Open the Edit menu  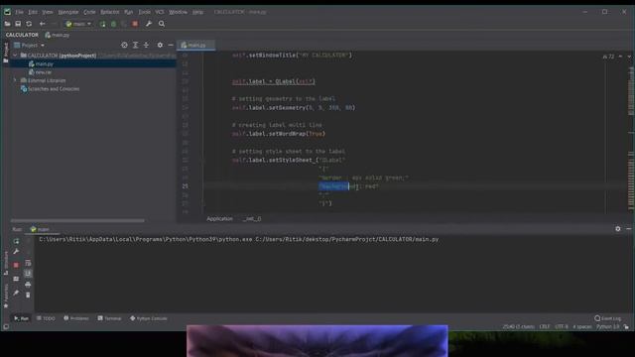click(x=33, y=12)
